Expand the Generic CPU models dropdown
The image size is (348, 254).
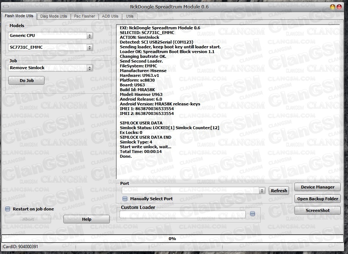tap(50, 36)
